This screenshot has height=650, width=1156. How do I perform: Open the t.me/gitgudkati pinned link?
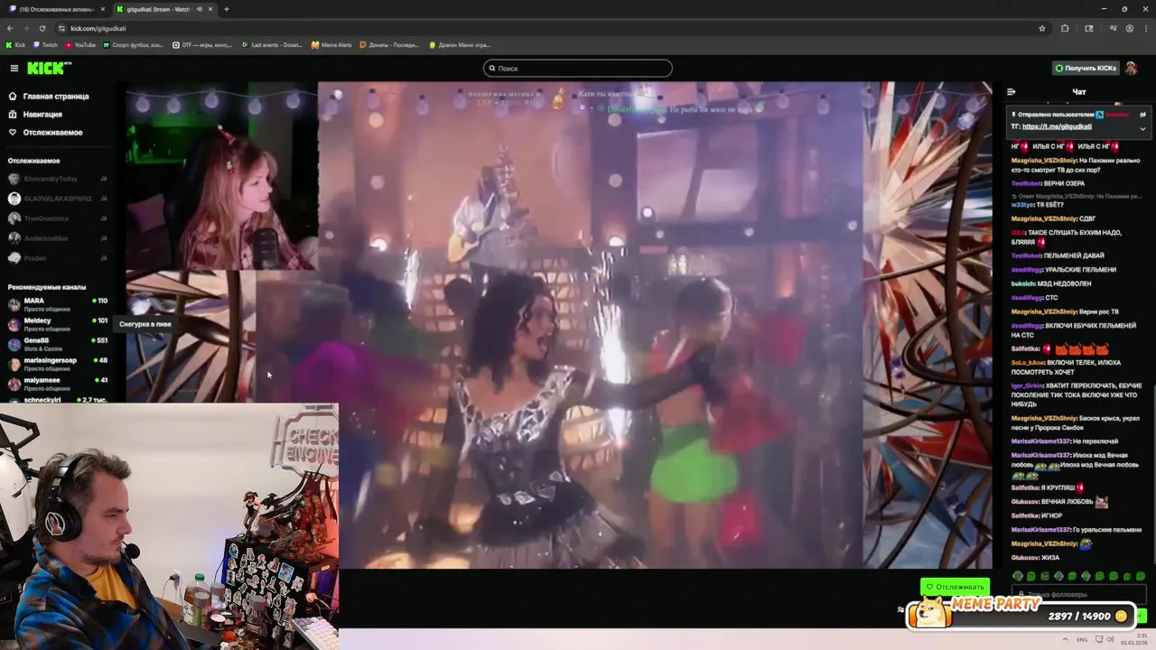click(x=1057, y=126)
